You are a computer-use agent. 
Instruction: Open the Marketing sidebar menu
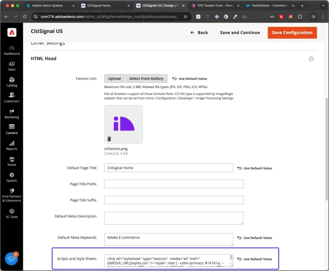pyautogui.click(x=12, y=114)
